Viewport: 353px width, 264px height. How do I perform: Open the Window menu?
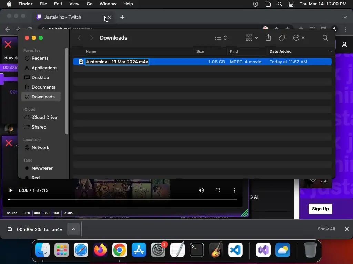tap(108, 4)
